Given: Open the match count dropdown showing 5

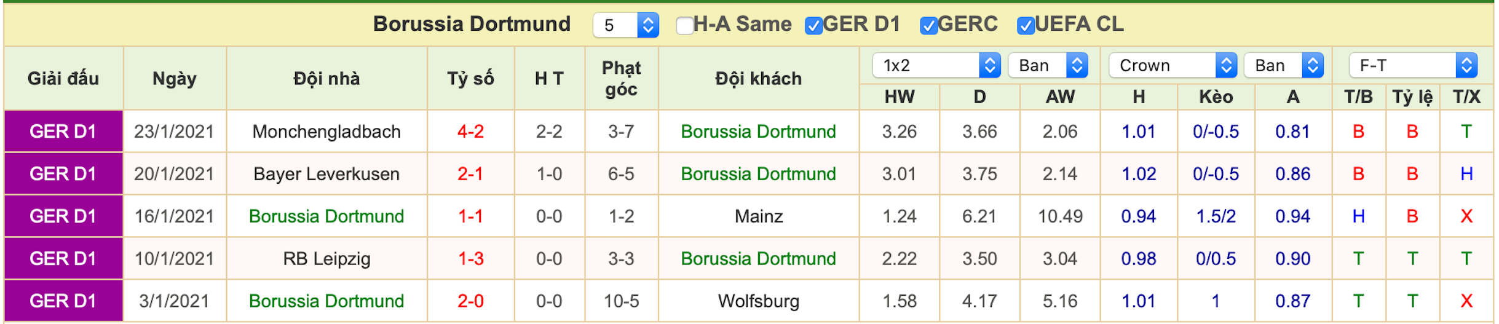Looking at the screenshot, I should click(x=626, y=25).
